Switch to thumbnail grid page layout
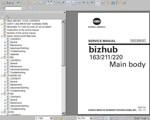This screenshot has width=150, height=120. (x=111, y=118)
